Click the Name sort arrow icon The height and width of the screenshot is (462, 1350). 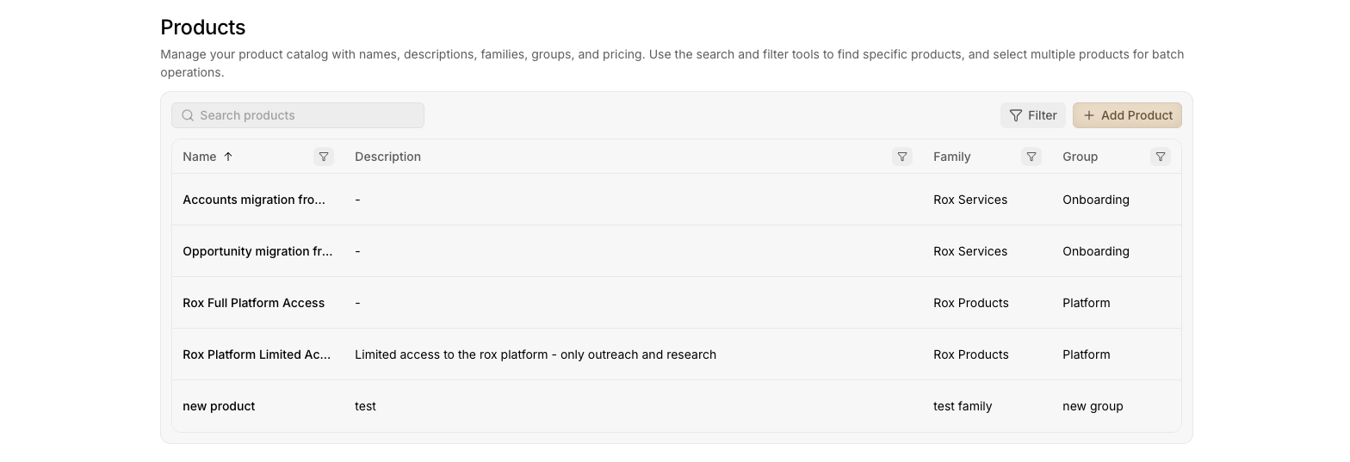[228, 157]
